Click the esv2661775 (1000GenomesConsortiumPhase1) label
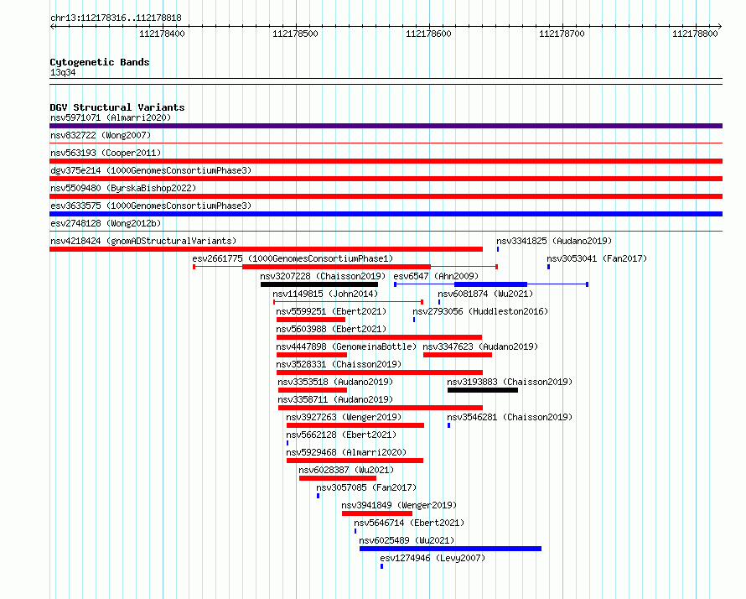This screenshot has width=746, height=599. tap(293, 258)
